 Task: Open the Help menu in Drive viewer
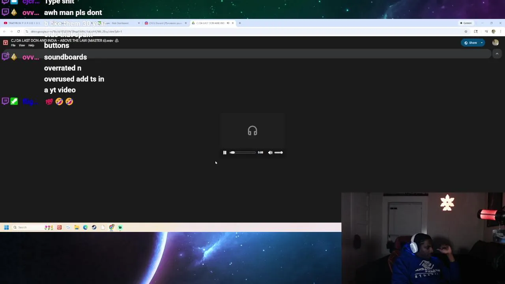[31, 45]
